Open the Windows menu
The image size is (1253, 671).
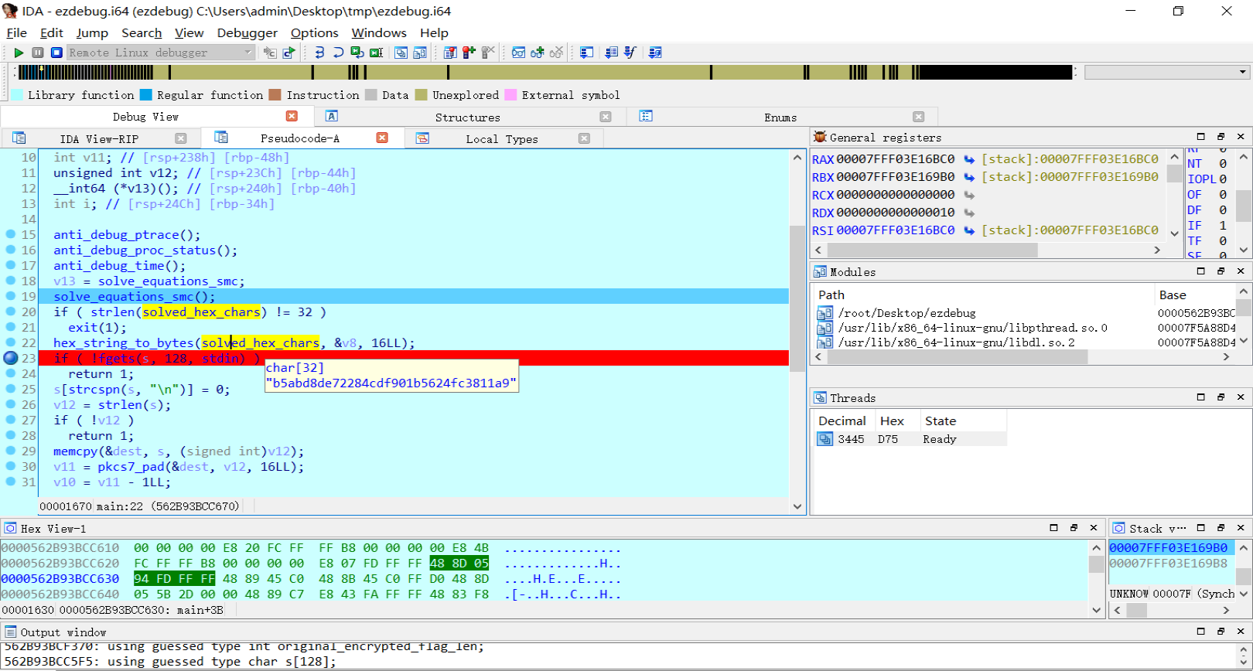[x=379, y=32]
